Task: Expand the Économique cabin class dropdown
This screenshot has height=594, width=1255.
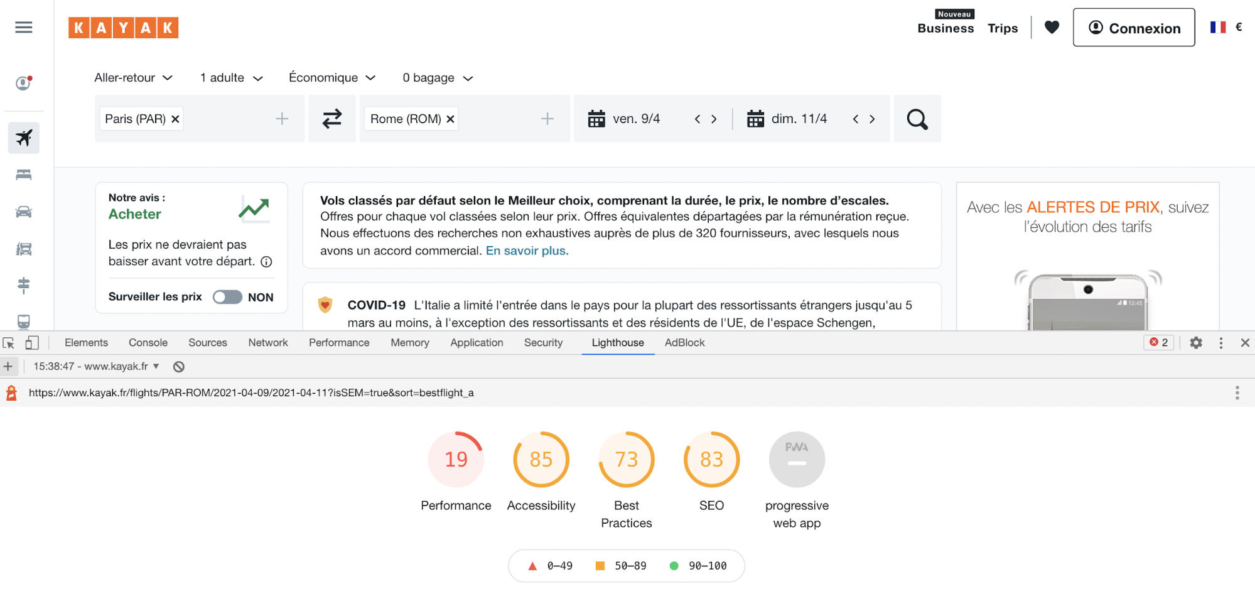Action: pos(332,78)
